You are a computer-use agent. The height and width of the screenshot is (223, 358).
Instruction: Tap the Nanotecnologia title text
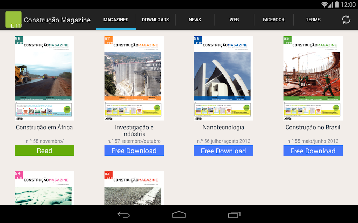[x=223, y=128]
